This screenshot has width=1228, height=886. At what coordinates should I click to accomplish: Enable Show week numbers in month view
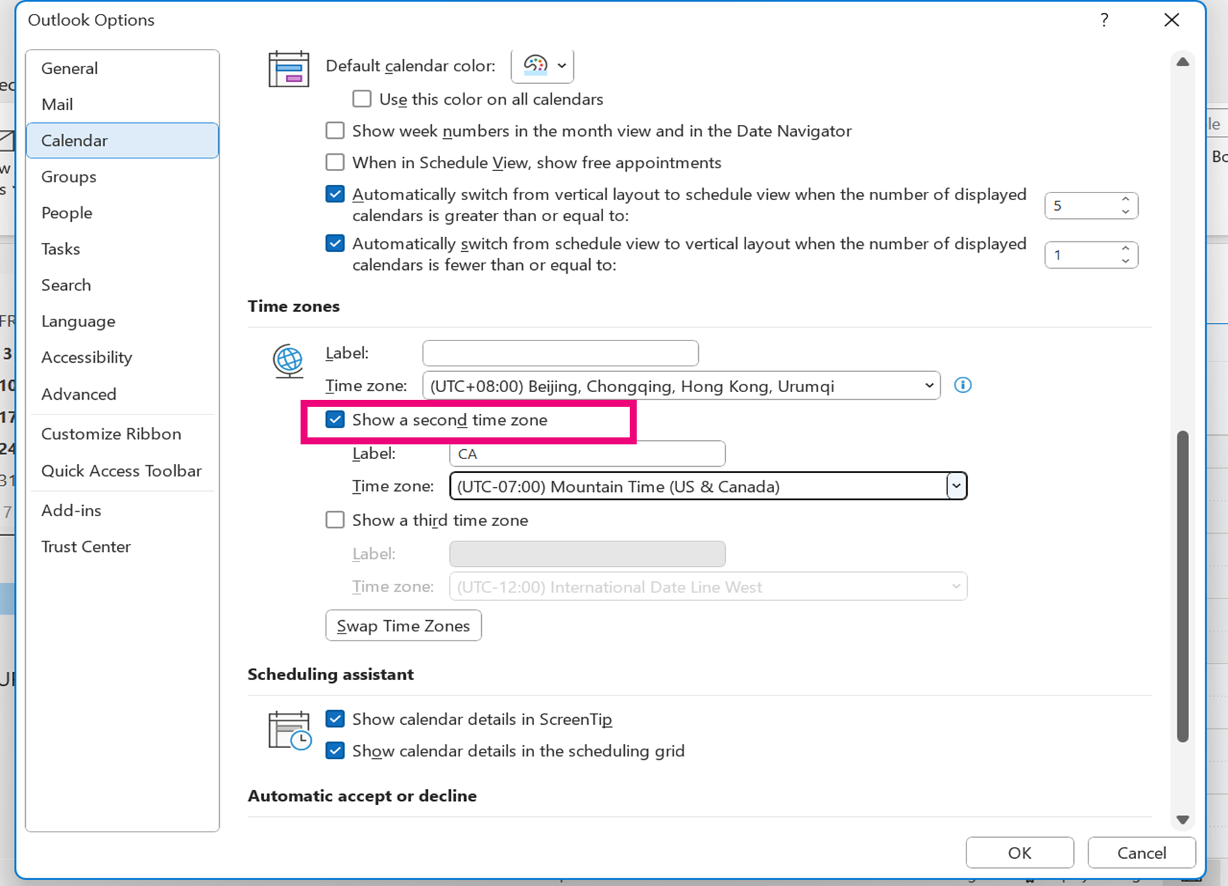pyautogui.click(x=335, y=131)
